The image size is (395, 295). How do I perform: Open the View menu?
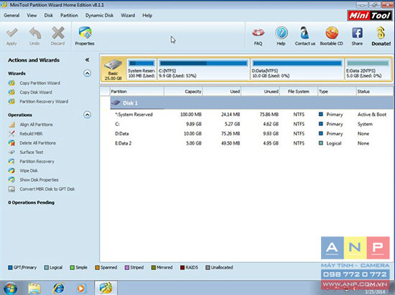point(32,15)
